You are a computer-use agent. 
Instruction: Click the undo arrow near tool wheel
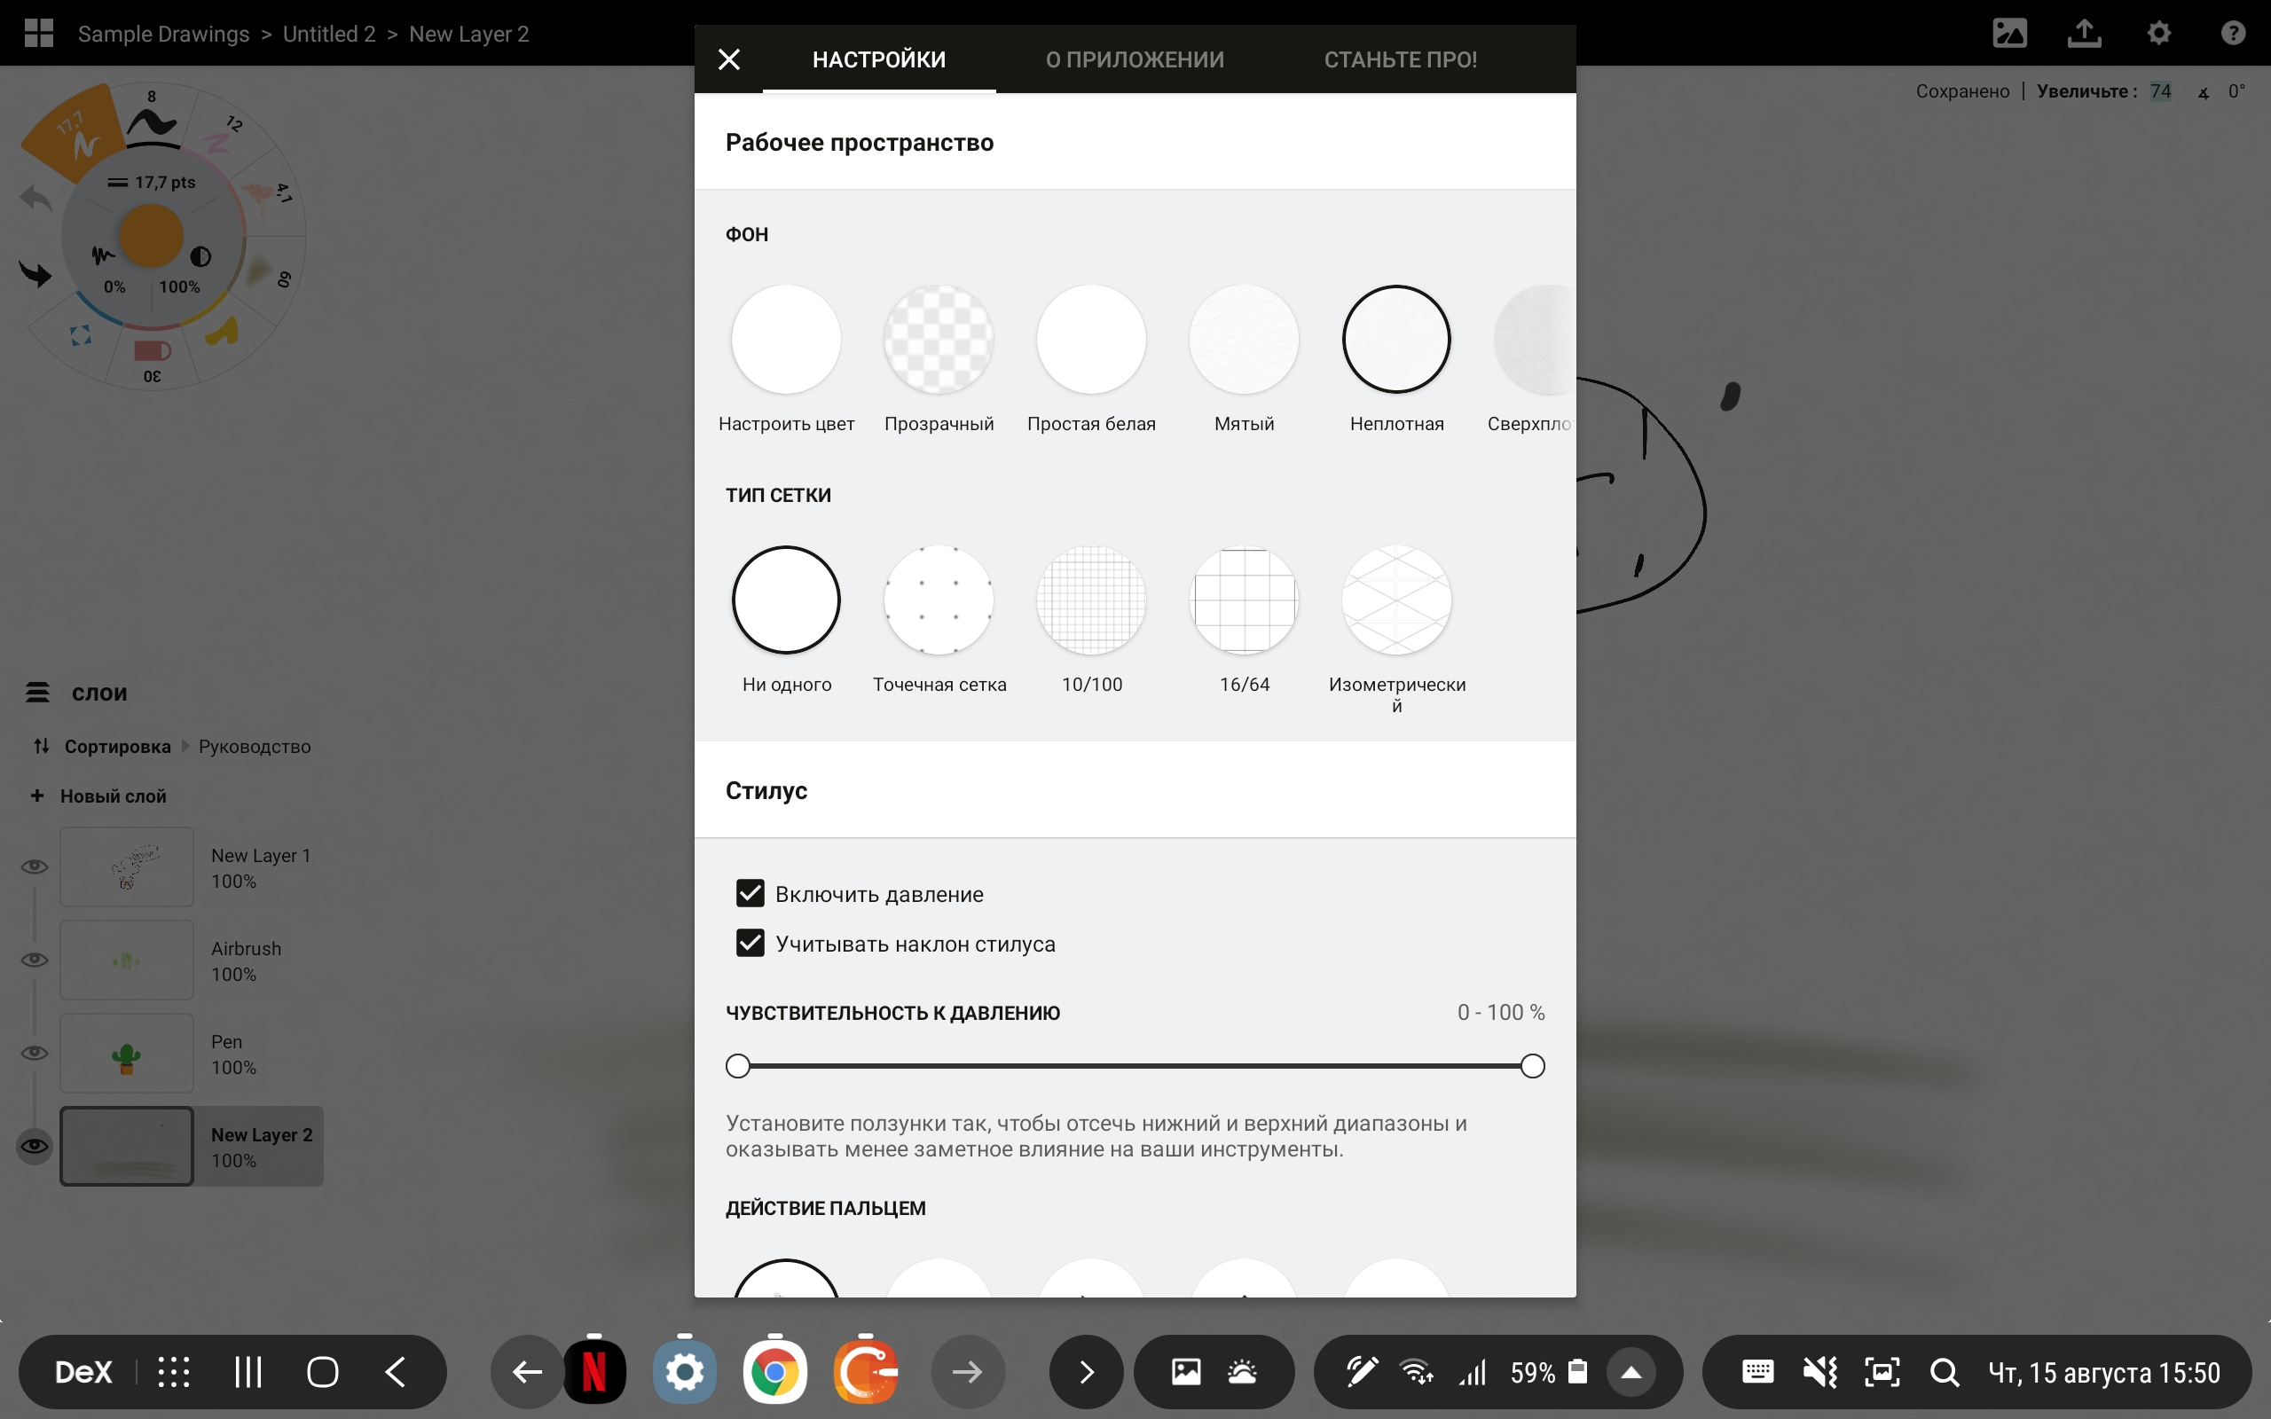click(x=35, y=198)
